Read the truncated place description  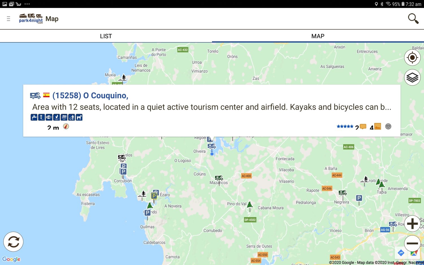(212, 107)
